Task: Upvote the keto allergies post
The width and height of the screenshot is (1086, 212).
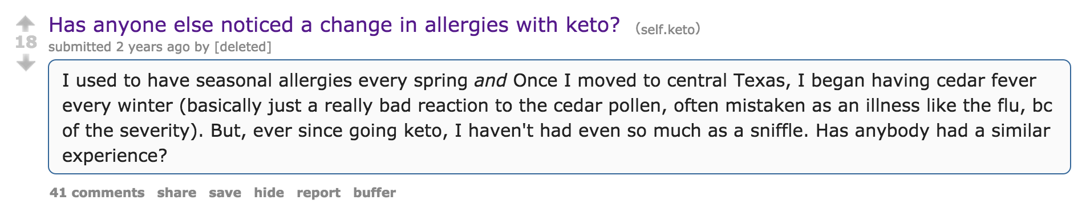Action: [26, 23]
